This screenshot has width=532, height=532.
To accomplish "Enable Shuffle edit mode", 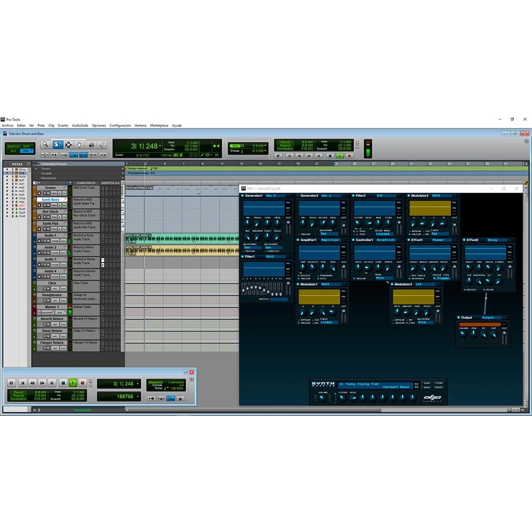I will 13,147.
